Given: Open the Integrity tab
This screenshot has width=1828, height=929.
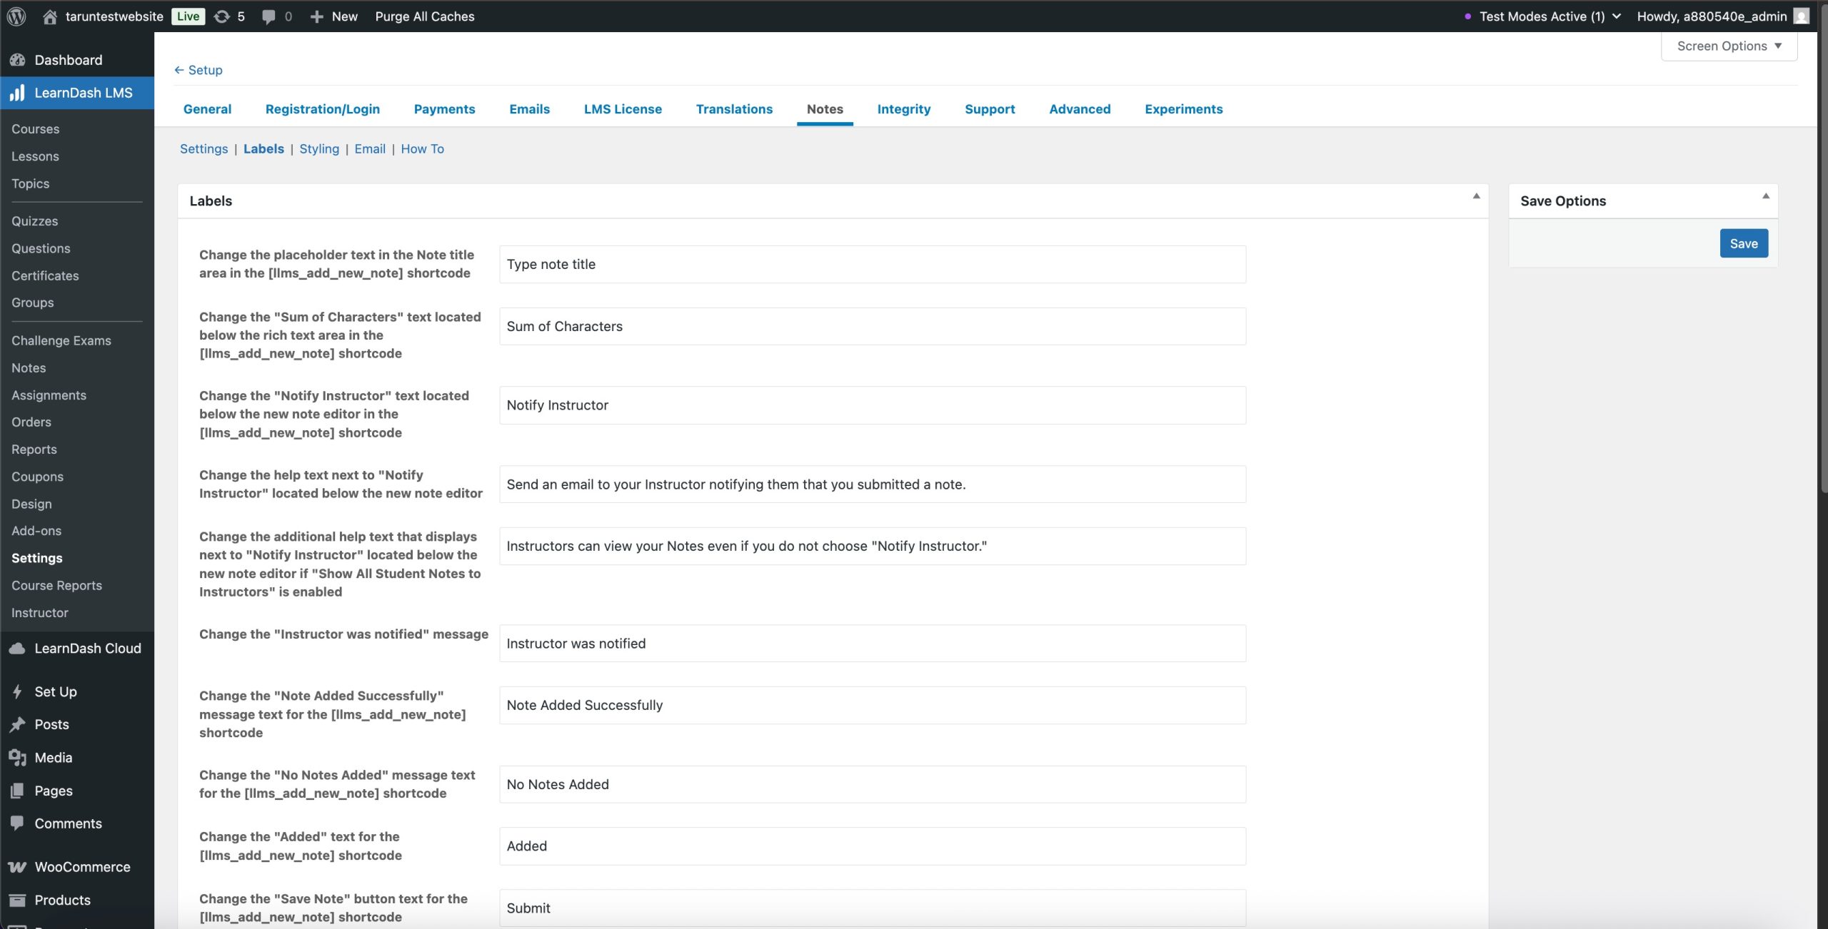Looking at the screenshot, I should (903, 108).
